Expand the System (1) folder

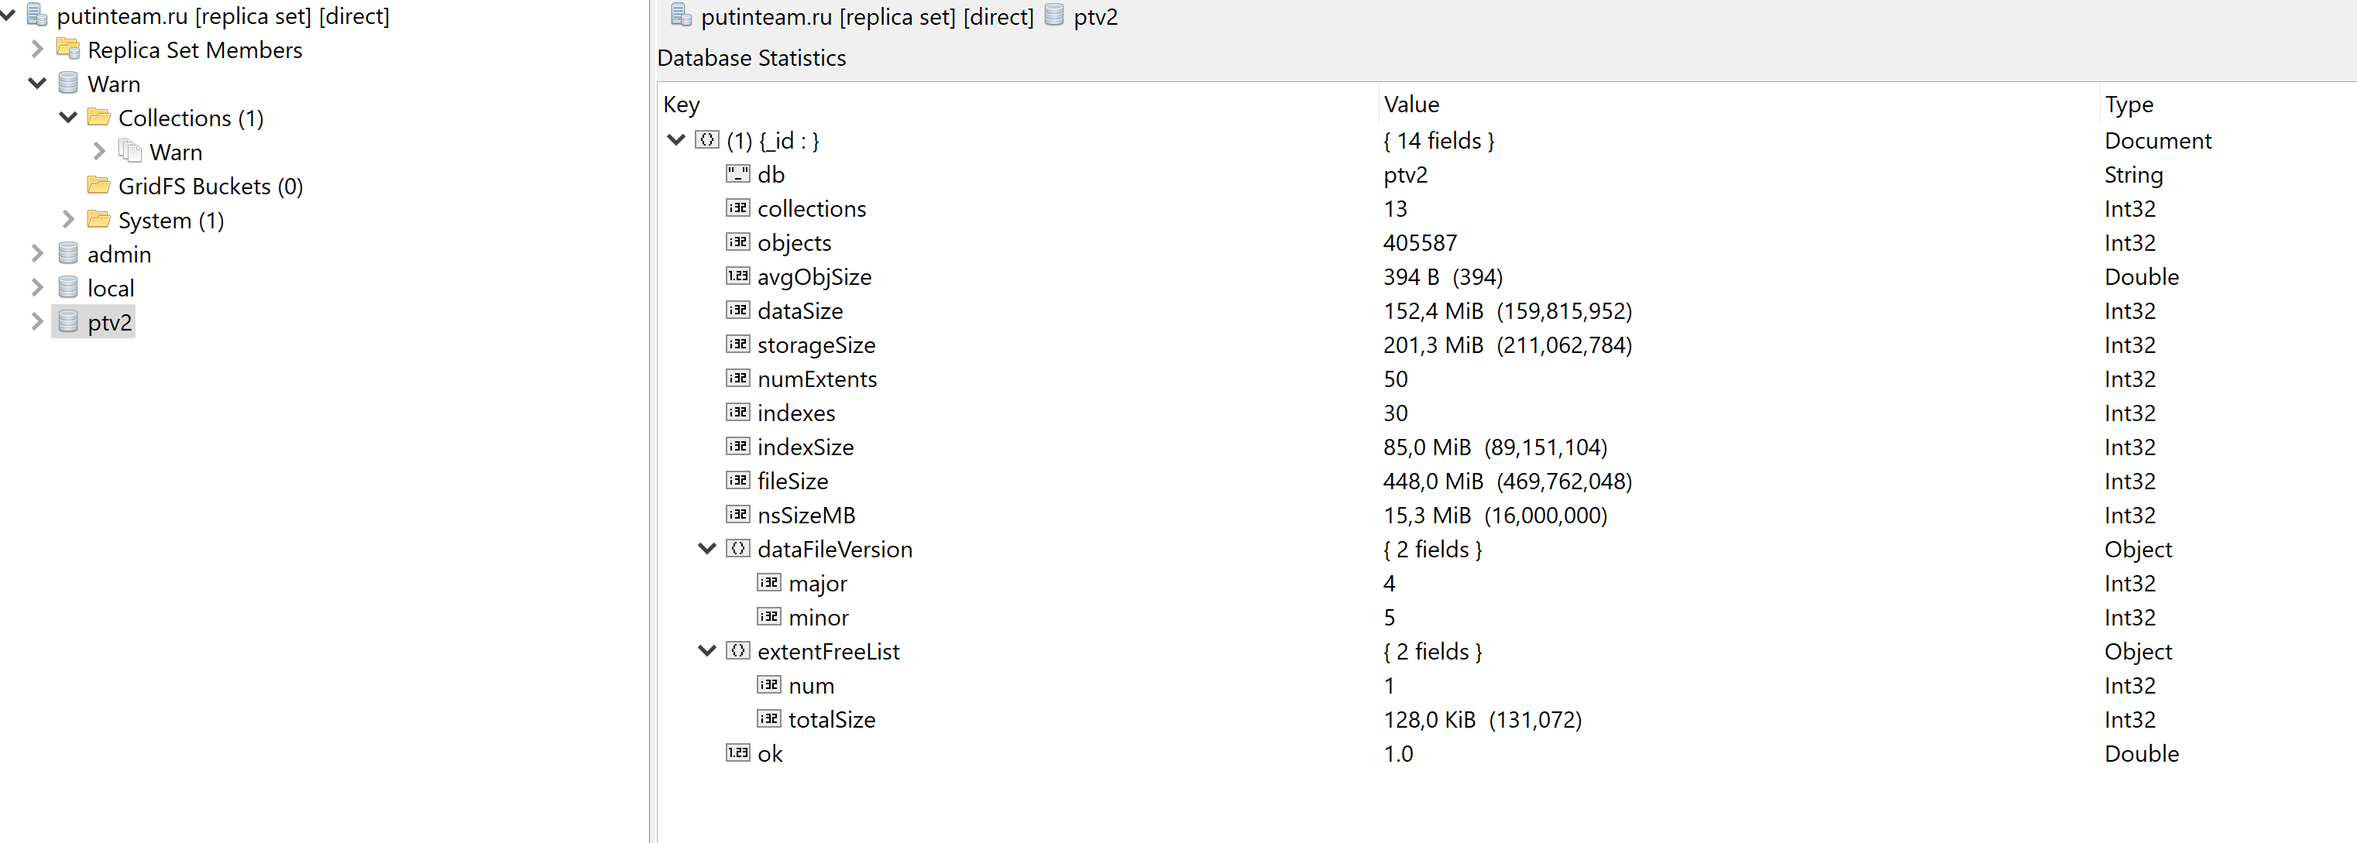[67, 219]
